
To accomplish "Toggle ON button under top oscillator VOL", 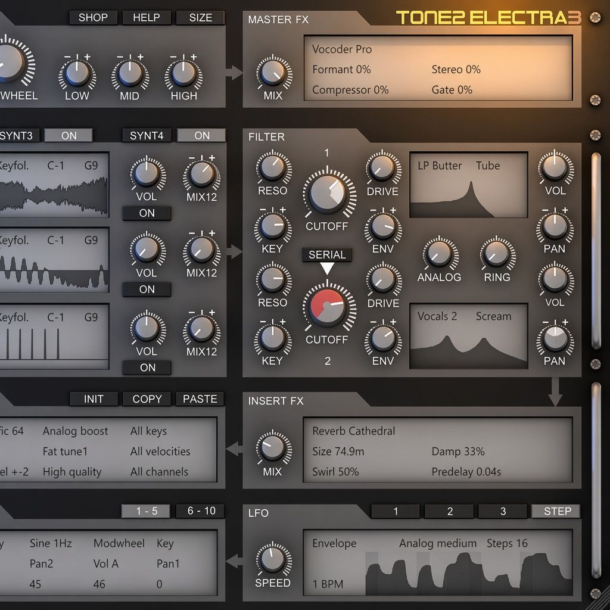I will click(x=147, y=213).
